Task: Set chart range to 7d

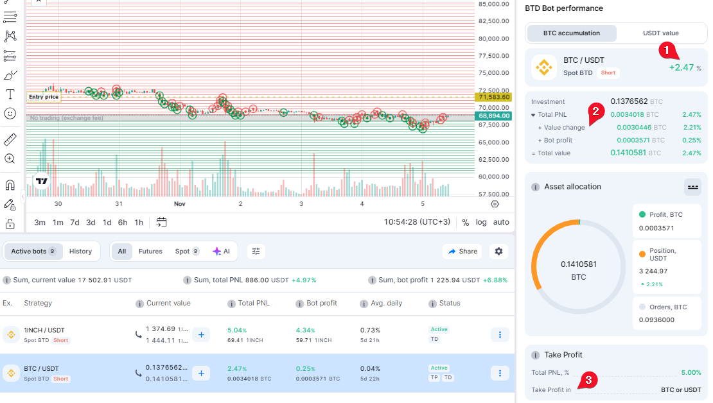Action: tap(75, 223)
